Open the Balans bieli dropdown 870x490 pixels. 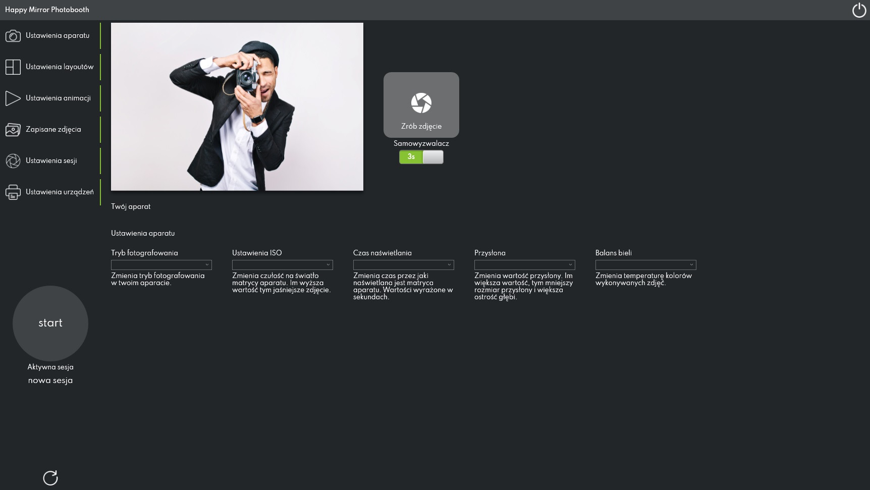click(x=645, y=265)
